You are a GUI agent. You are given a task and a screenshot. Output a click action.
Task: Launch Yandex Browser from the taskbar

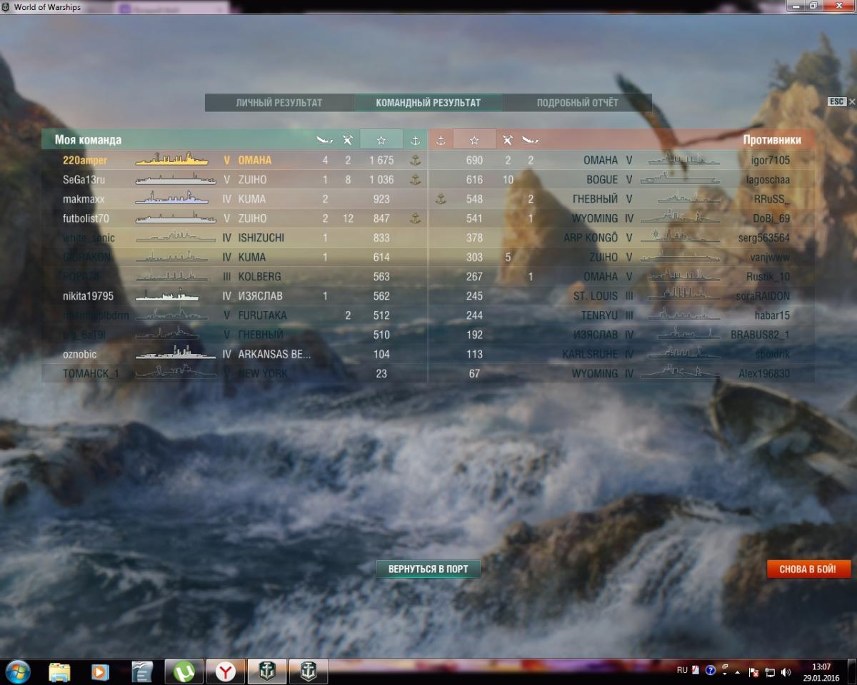pos(226,671)
